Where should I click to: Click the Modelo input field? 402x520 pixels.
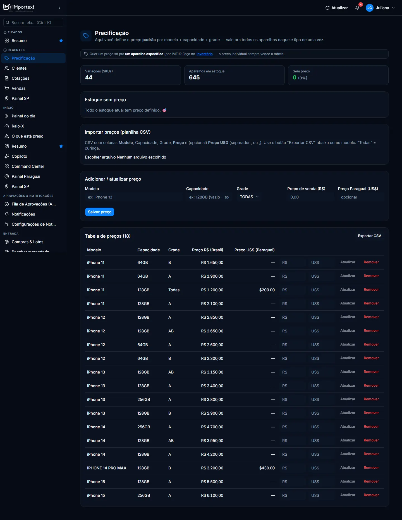pos(133,197)
